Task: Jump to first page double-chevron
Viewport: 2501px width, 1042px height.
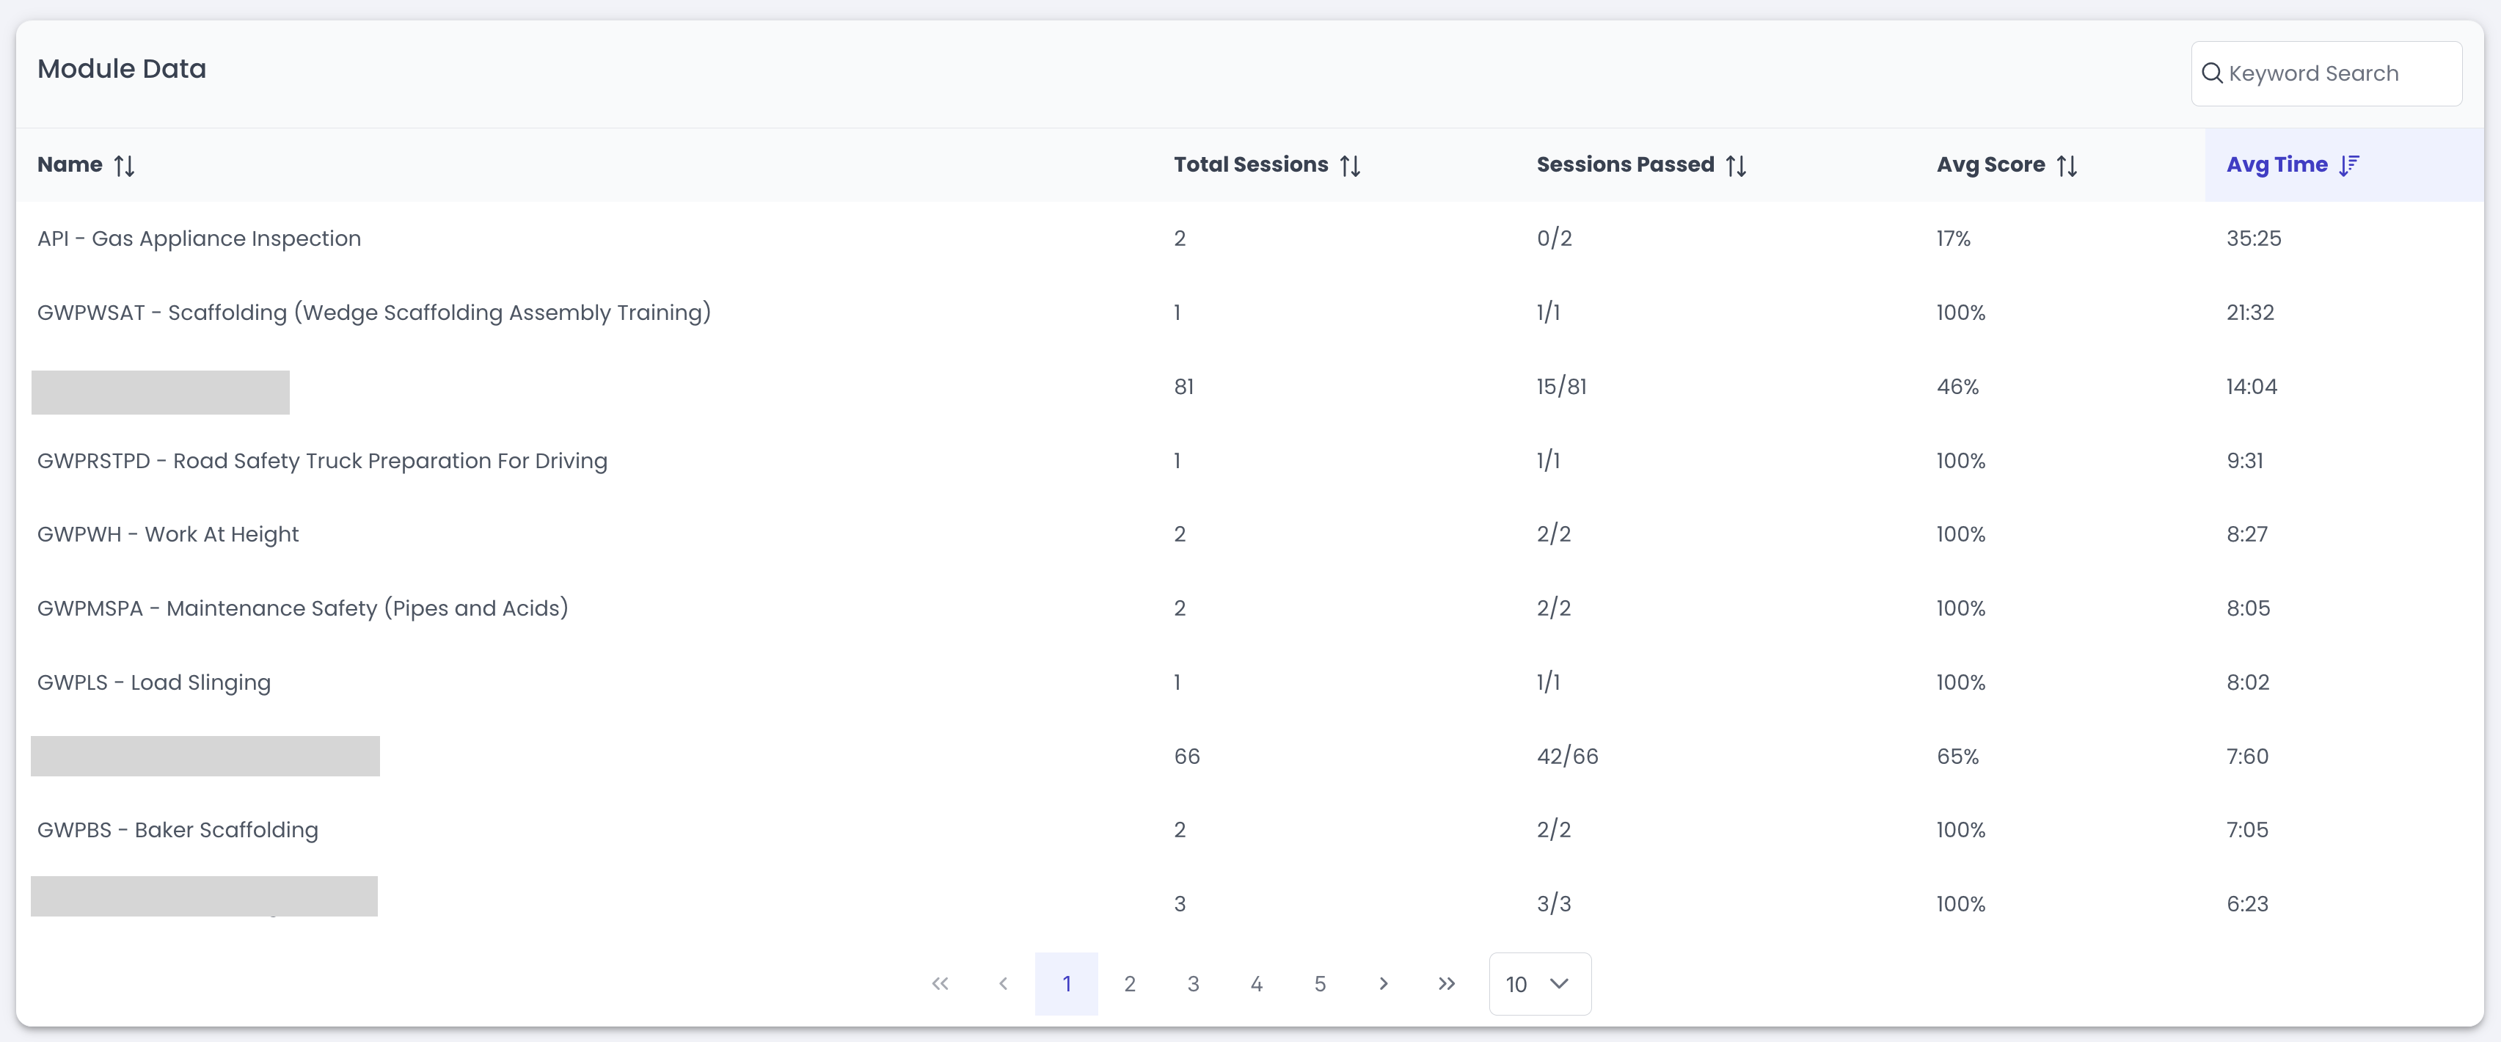Action: click(x=940, y=984)
